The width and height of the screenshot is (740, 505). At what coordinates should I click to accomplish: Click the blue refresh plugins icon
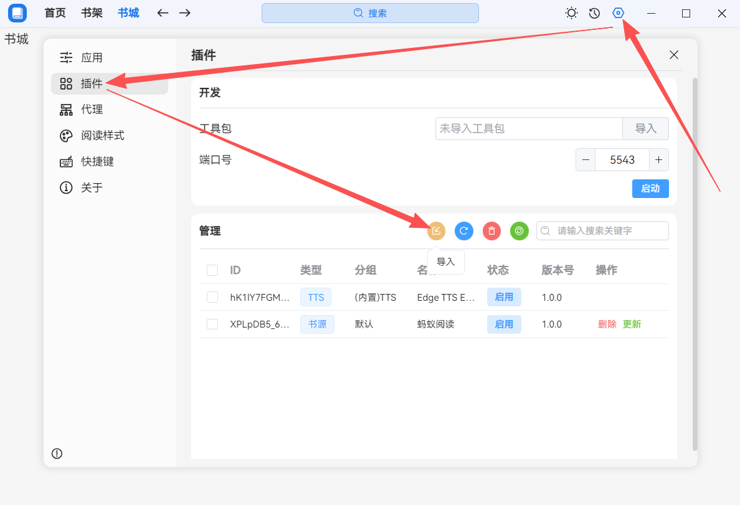pyautogui.click(x=463, y=231)
